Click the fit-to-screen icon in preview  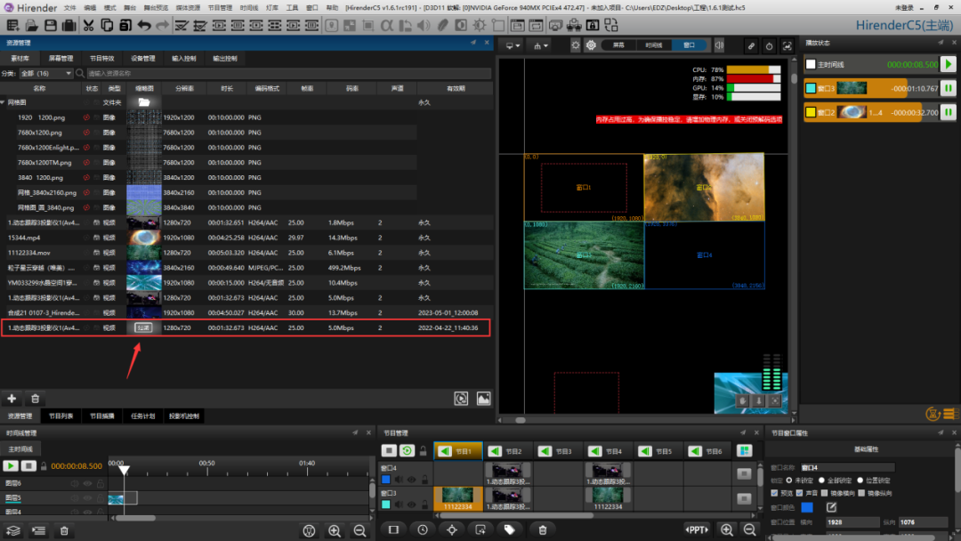point(787,46)
